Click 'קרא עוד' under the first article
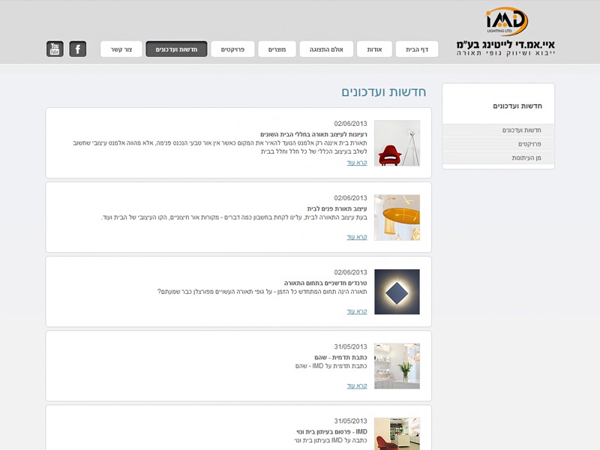This screenshot has height=450, width=600. (x=357, y=163)
